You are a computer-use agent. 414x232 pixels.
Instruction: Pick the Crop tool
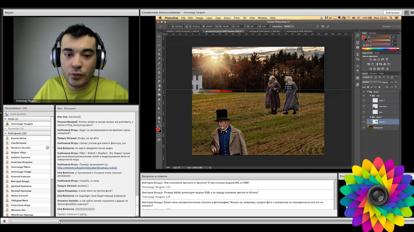[x=159, y=54]
